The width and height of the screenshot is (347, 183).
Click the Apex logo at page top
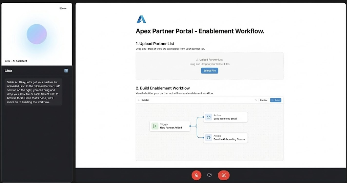(141, 19)
